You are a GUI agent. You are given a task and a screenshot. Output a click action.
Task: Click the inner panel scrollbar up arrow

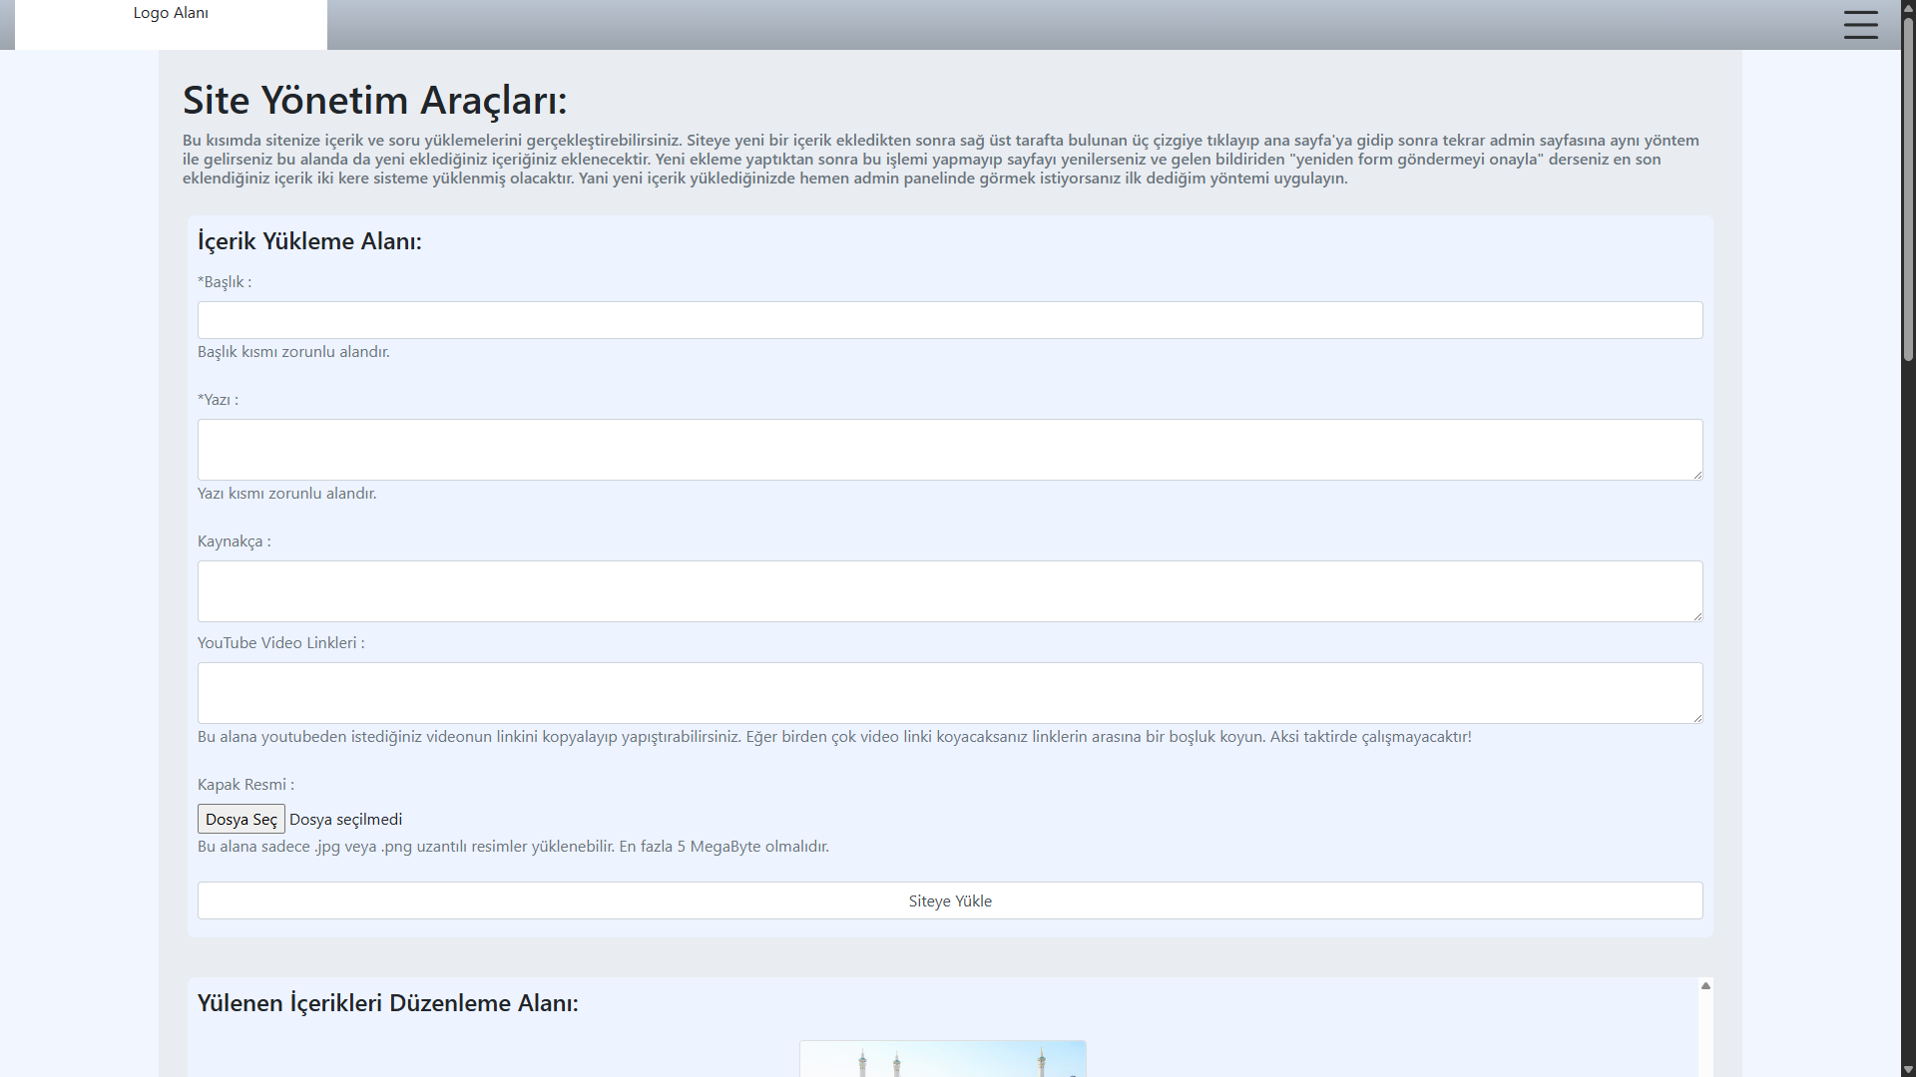[x=1704, y=985]
